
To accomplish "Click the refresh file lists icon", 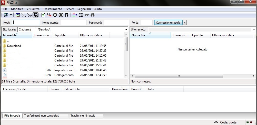I will tap(43, 15).
